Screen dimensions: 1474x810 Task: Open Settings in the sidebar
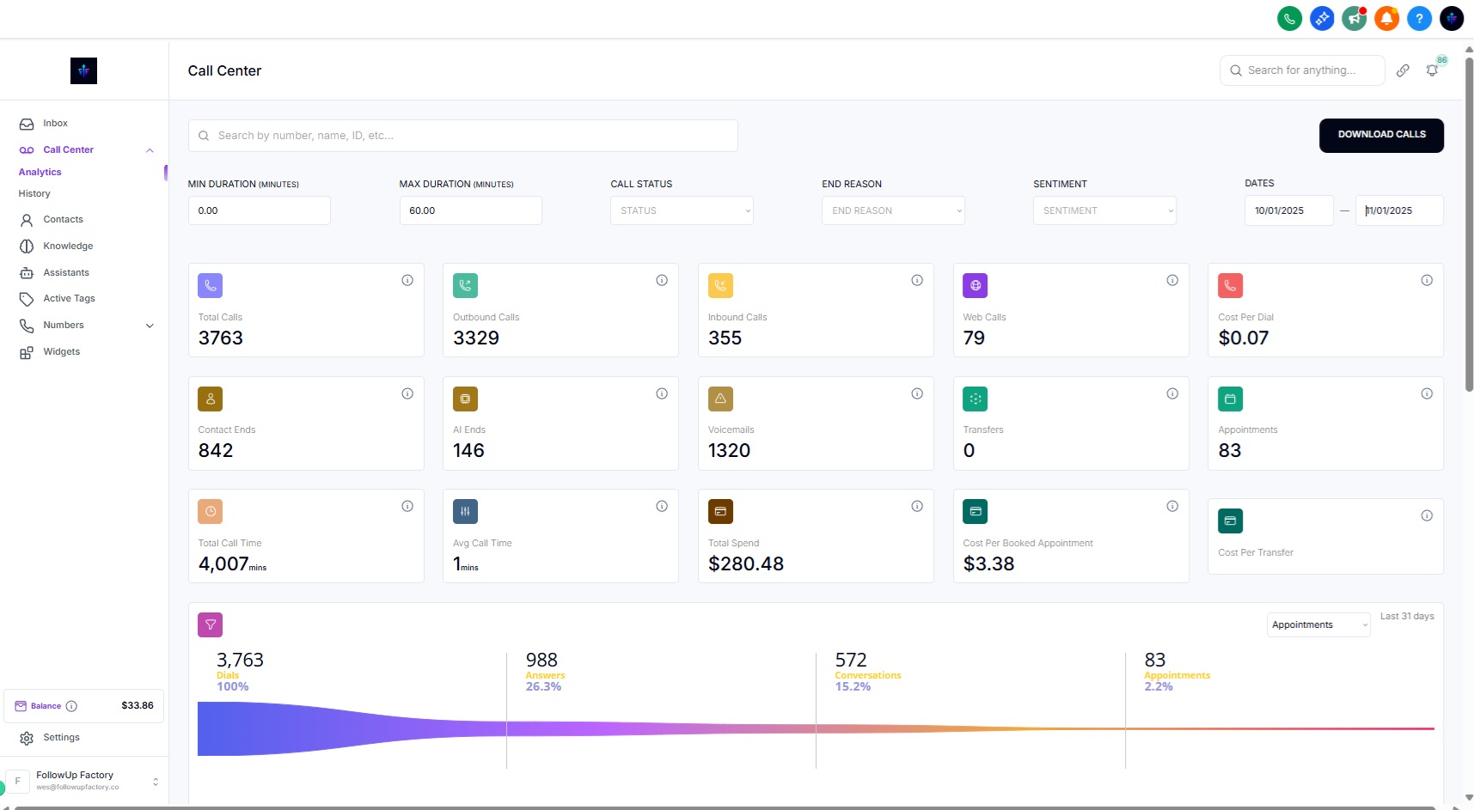(x=61, y=738)
